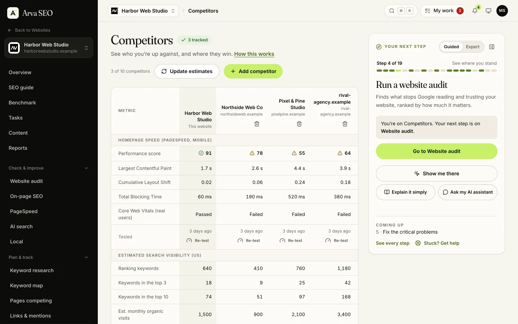518x324 pixels.
Task: Remove Pixel & Pine Studio with trash icon
Action: click(299, 124)
